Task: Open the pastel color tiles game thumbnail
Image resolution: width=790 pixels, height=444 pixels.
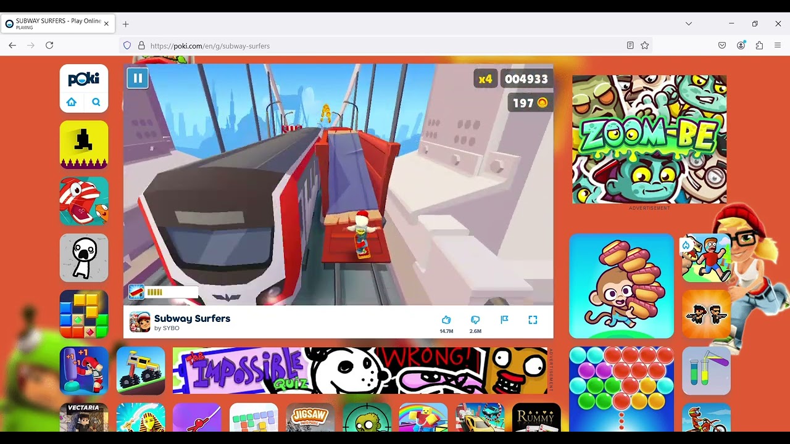Action: (254, 417)
